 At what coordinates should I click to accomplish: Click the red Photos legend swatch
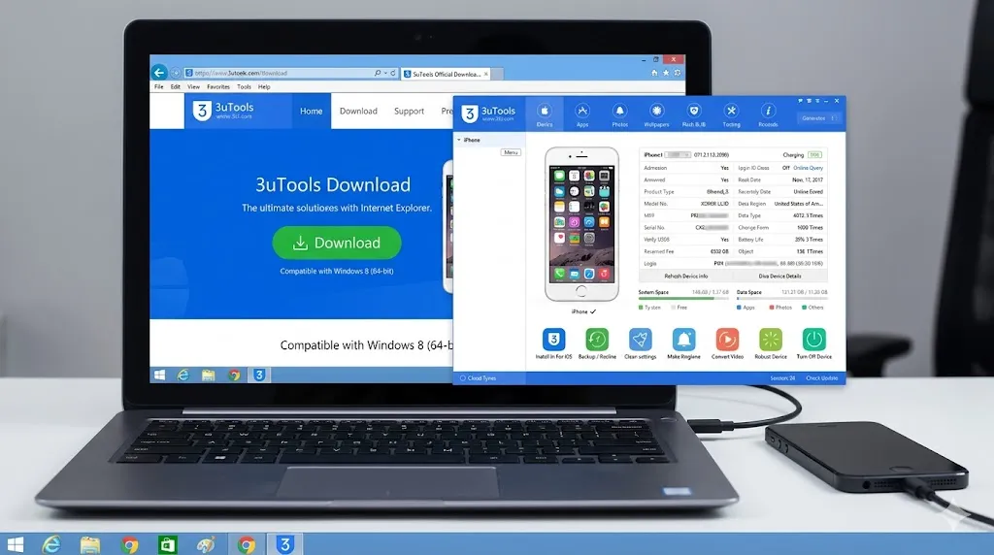point(772,308)
